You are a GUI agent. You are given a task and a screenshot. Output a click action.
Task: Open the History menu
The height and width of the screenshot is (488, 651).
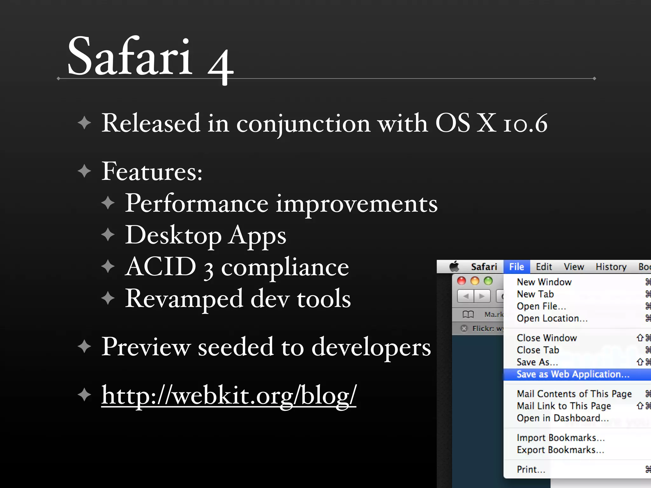tap(611, 267)
